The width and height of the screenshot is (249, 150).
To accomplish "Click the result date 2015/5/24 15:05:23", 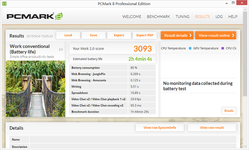I will (x=40, y=36).
